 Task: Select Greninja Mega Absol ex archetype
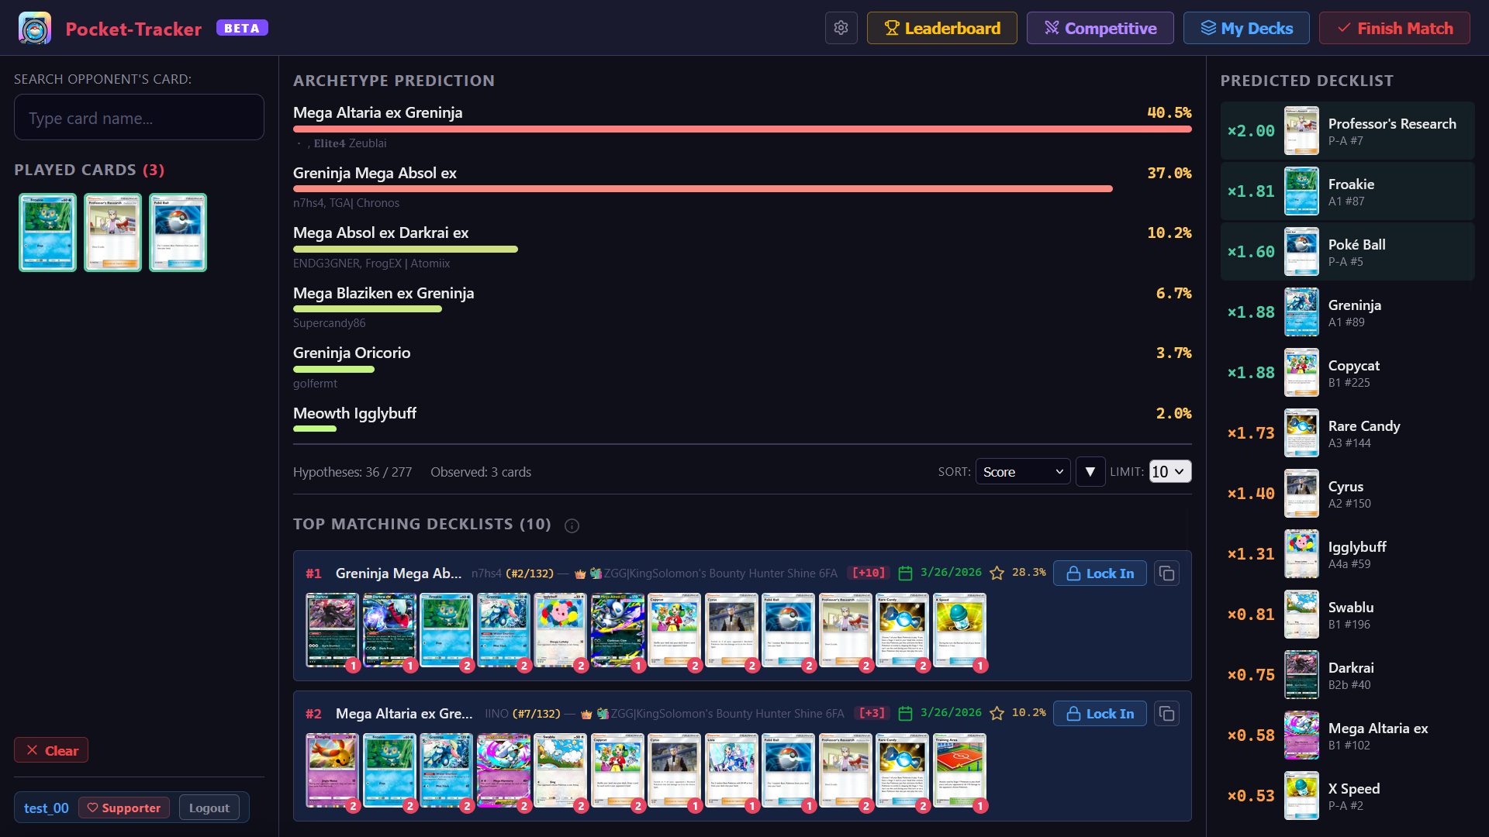coord(375,173)
